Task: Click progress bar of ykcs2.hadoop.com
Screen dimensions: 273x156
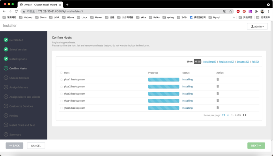Action: [x=164, y=86]
